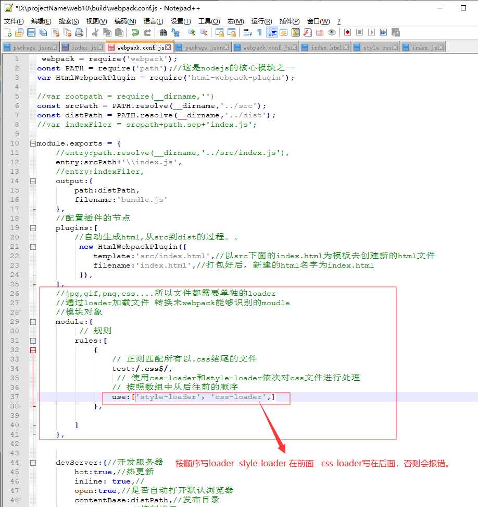Collapse the devServer block at line 44
The width and height of the screenshot is (478, 507).
coord(33,463)
